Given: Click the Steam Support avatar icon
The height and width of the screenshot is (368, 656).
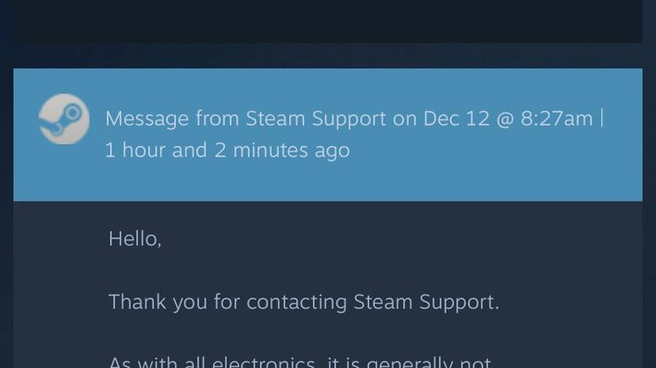Looking at the screenshot, I should pyautogui.click(x=64, y=119).
